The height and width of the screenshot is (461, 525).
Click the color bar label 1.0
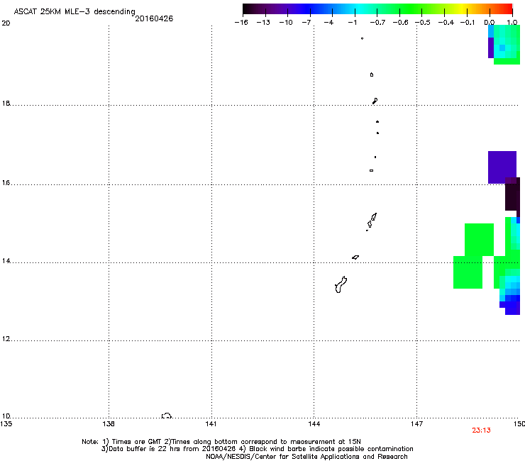(x=512, y=23)
